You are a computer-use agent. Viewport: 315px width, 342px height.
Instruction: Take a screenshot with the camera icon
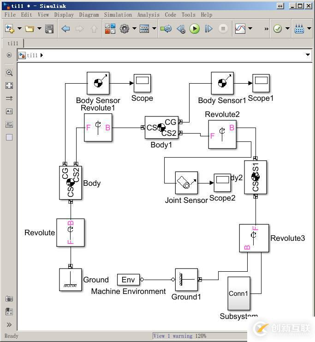click(9, 299)
